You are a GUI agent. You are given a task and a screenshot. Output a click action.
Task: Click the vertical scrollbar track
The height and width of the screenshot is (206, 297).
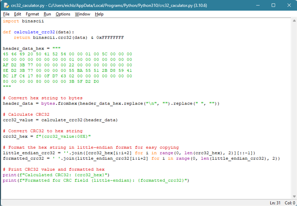pos(294,108)
